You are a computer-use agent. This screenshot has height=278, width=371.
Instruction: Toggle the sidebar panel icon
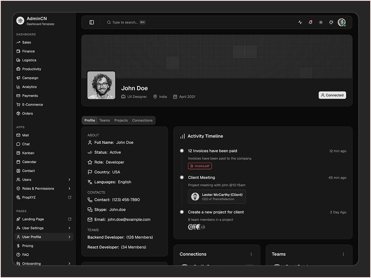tap(92, 22)
